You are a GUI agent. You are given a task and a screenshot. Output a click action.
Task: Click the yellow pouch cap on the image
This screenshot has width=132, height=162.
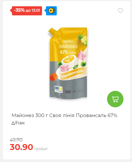coord(52,31)
